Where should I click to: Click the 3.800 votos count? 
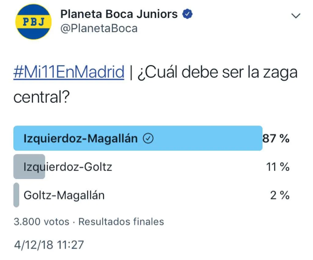(42, 222)
